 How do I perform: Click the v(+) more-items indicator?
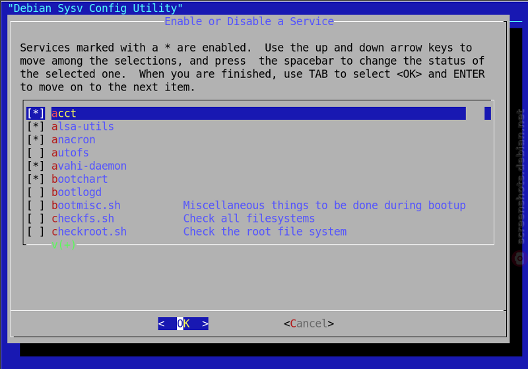pyautogui.click(x=63, y=245)
